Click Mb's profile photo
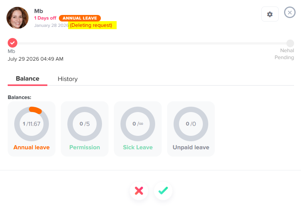 coord(17,18)
